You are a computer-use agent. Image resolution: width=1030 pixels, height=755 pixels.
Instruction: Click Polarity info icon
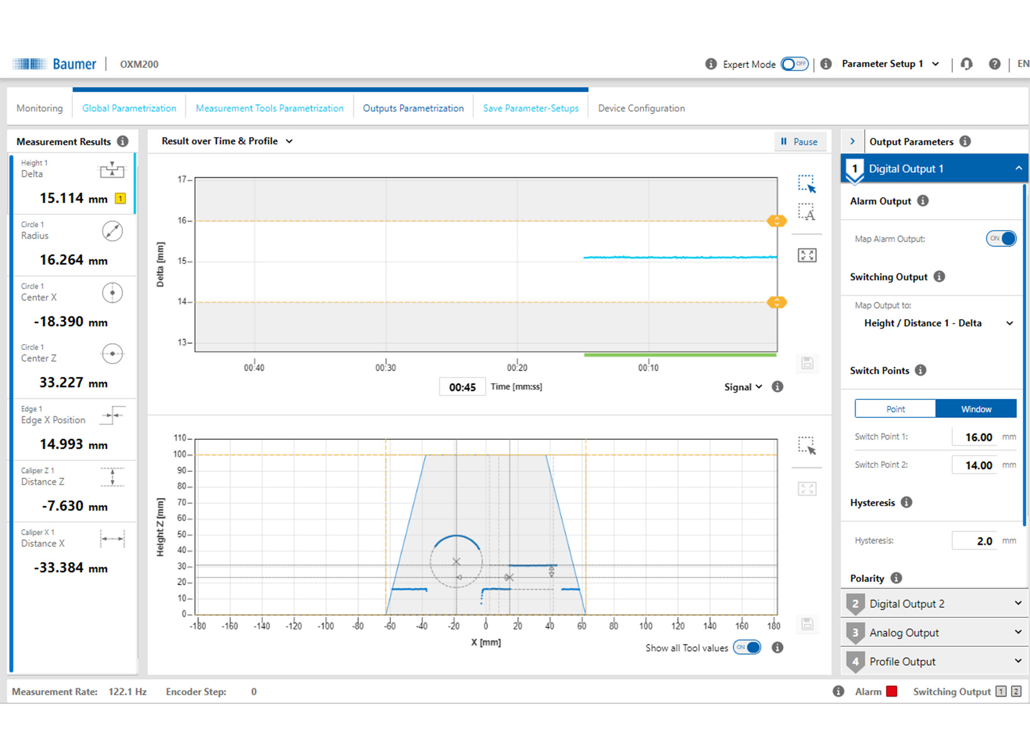click(896, 578)
